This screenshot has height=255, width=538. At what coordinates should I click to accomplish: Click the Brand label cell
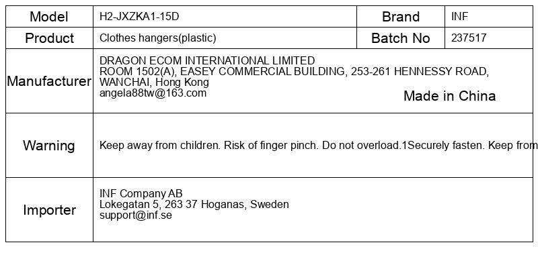click(x=401, y=16)
